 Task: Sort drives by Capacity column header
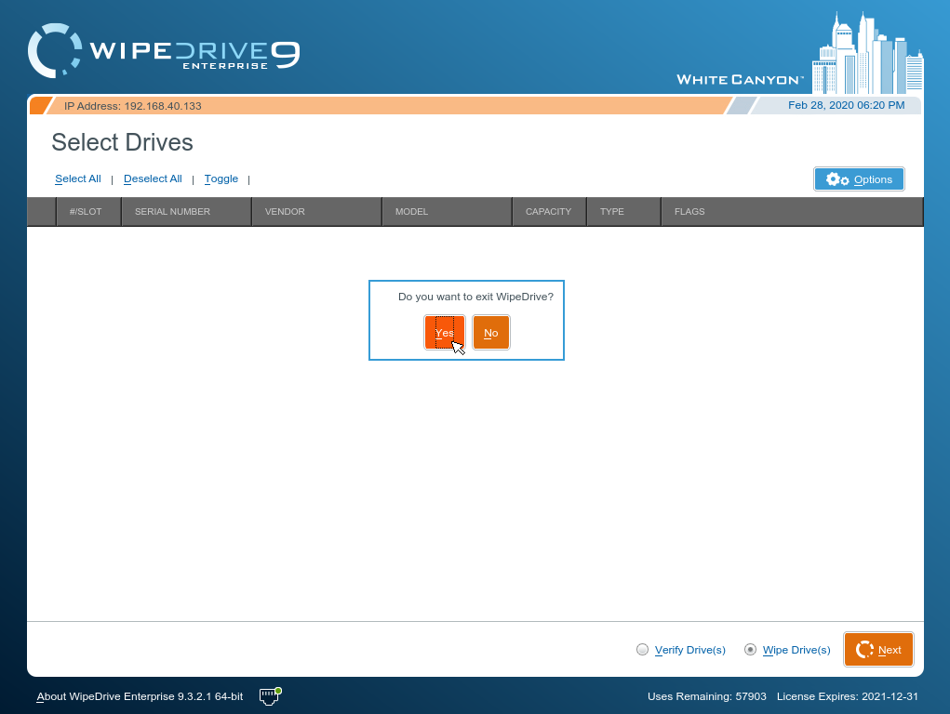coord(548,211)
